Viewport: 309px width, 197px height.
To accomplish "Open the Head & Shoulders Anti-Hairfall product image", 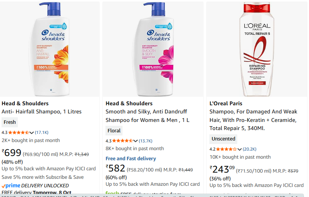I will point(50,49).
